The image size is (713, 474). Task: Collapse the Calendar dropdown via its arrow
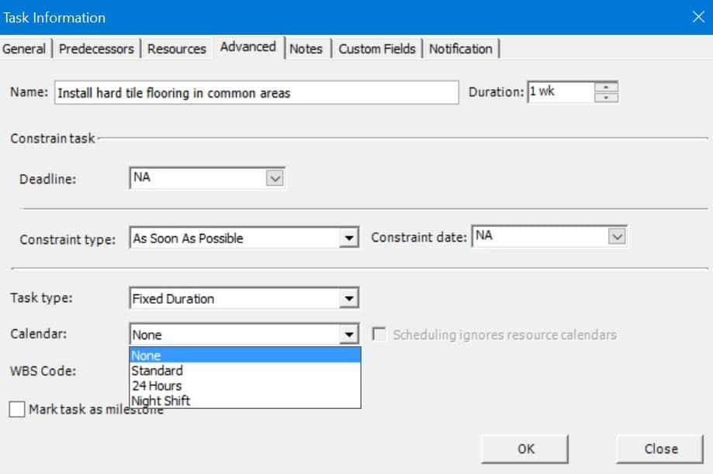click(349, 335)
